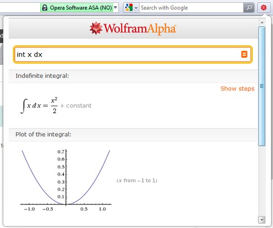Click the WolframAlpha extension toolbar icon

(x=263, y=8)
